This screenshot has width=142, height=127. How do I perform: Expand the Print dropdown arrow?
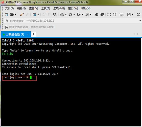click(x=66, y=15)
